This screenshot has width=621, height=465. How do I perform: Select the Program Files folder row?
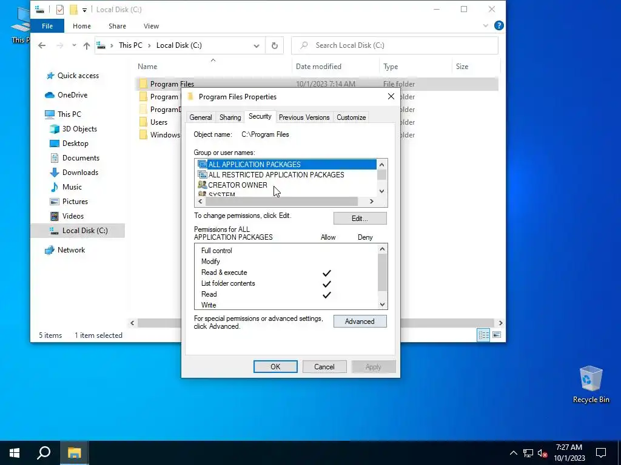pyautogui.click(x=317, y=84)
